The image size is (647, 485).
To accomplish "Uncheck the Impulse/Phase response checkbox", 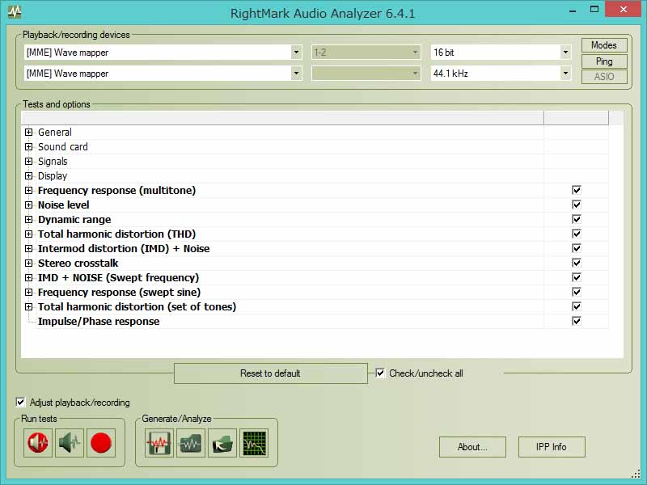I will (577, 321).
